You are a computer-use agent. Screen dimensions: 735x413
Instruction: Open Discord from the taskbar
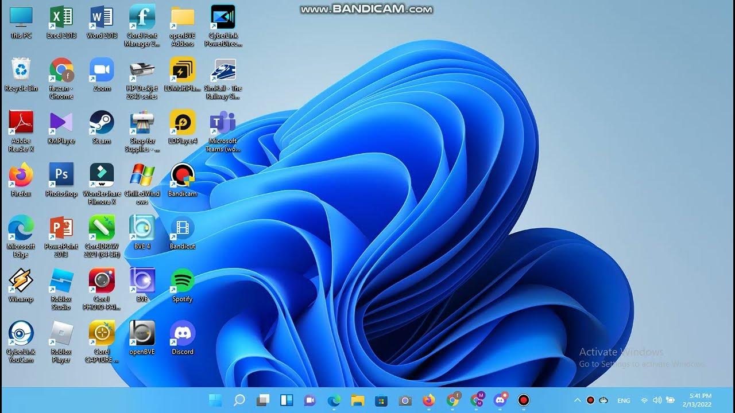pos(501,399)
